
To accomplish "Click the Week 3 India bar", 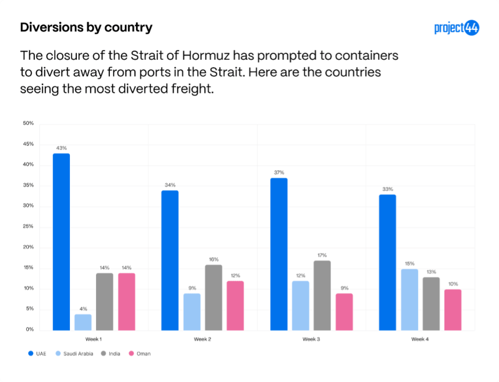I will coord(322,295).
